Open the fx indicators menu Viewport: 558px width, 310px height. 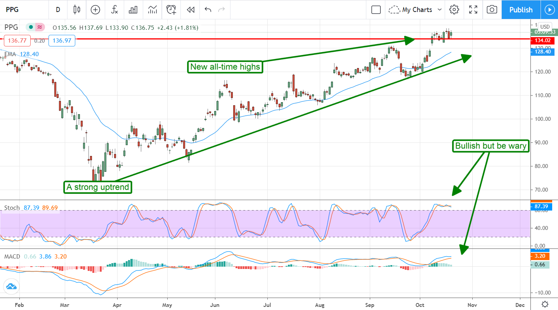[x=114, y=10]
